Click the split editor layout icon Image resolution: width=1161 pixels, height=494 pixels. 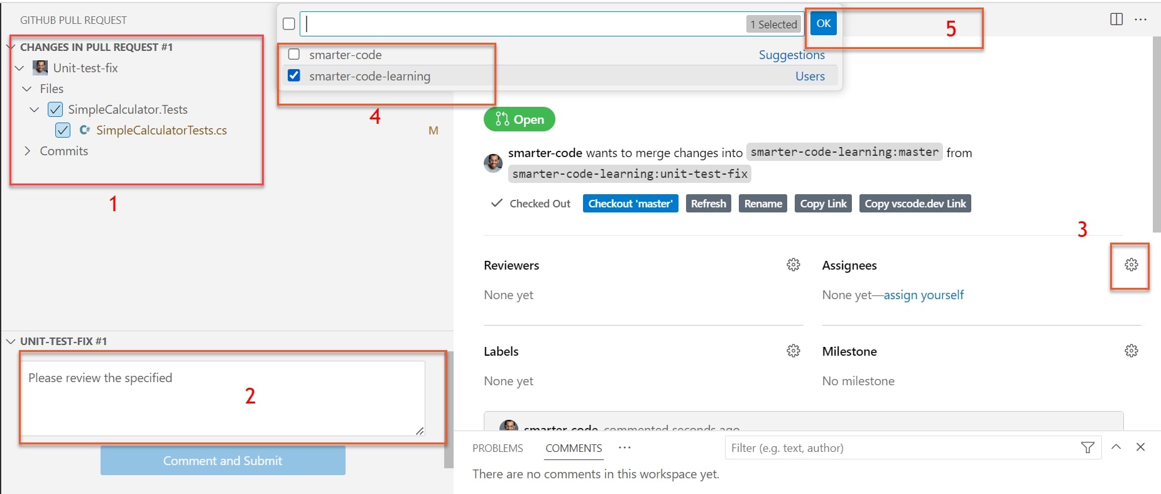tap(1116, 19)
